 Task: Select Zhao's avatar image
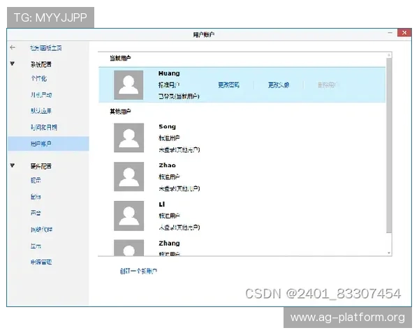pyautogui.click(x=128, y=177)
